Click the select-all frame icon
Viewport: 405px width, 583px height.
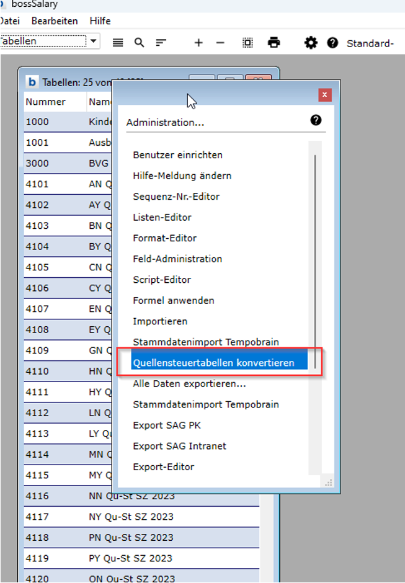coord(247,43)
